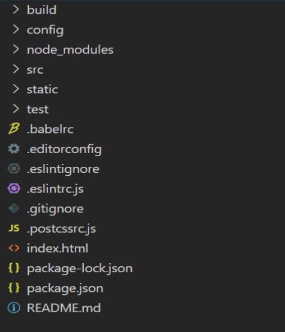
Task: Click the braces icon for package-lock.json
Action: [x=14, y=268]
